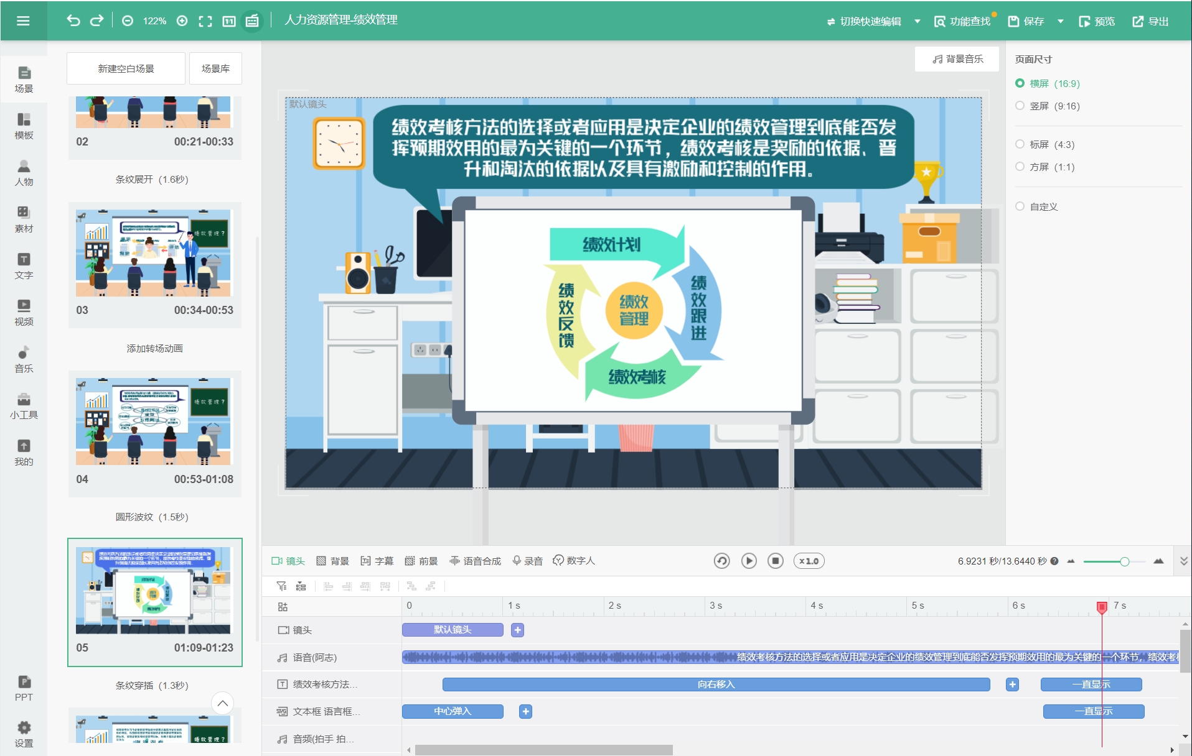Set canvas to 1:1 scale
This screenshot has width=1192, height=756.
pos(229,21)
